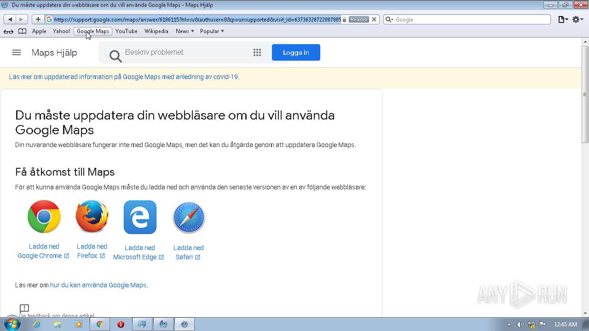Screen dimensions: 589x331
Task: Open the volume speaker tray icon
Action: click(x=520, y=324)
